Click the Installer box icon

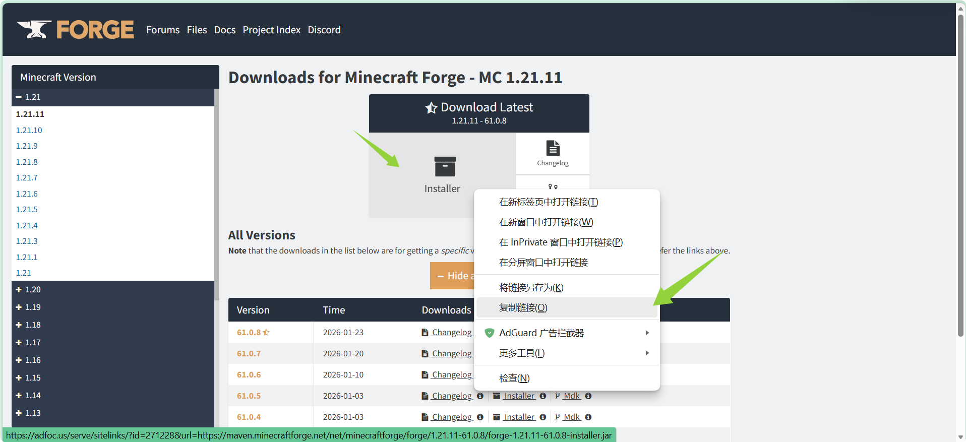(x=445, y=167)
